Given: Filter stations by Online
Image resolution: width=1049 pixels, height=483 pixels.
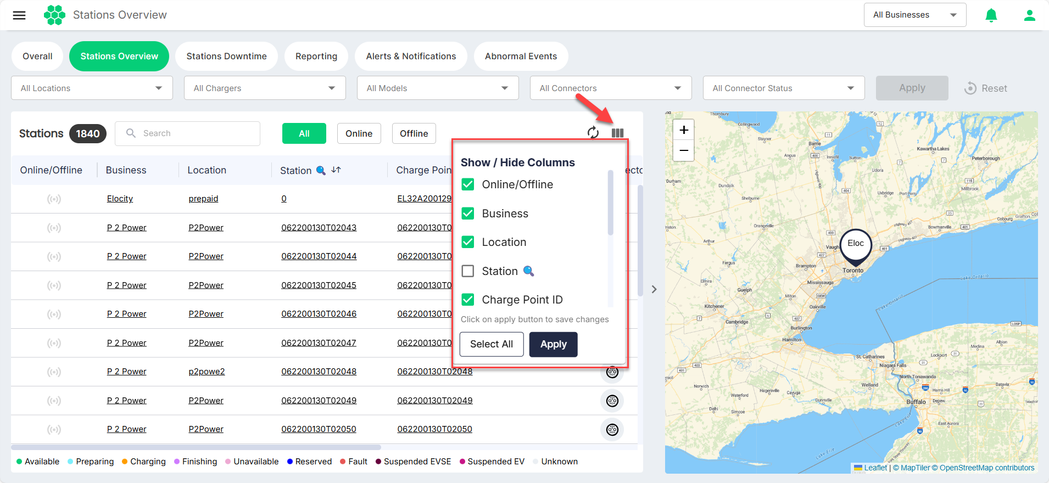Looking at the screenshot, I should tap(359, 133).
